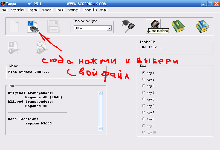Image resolution: width=220 pixels, height=150 pixels.
Task: Click the graduation cap key icon
Action: pos(128,26)
